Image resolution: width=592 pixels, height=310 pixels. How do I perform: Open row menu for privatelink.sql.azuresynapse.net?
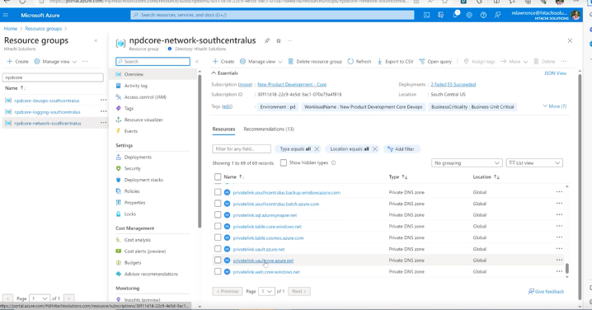tap(559, 215)
